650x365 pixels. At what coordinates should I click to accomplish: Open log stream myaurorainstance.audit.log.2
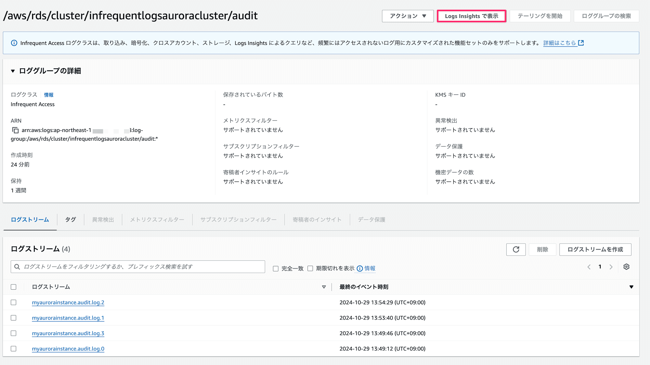point(68,302)
